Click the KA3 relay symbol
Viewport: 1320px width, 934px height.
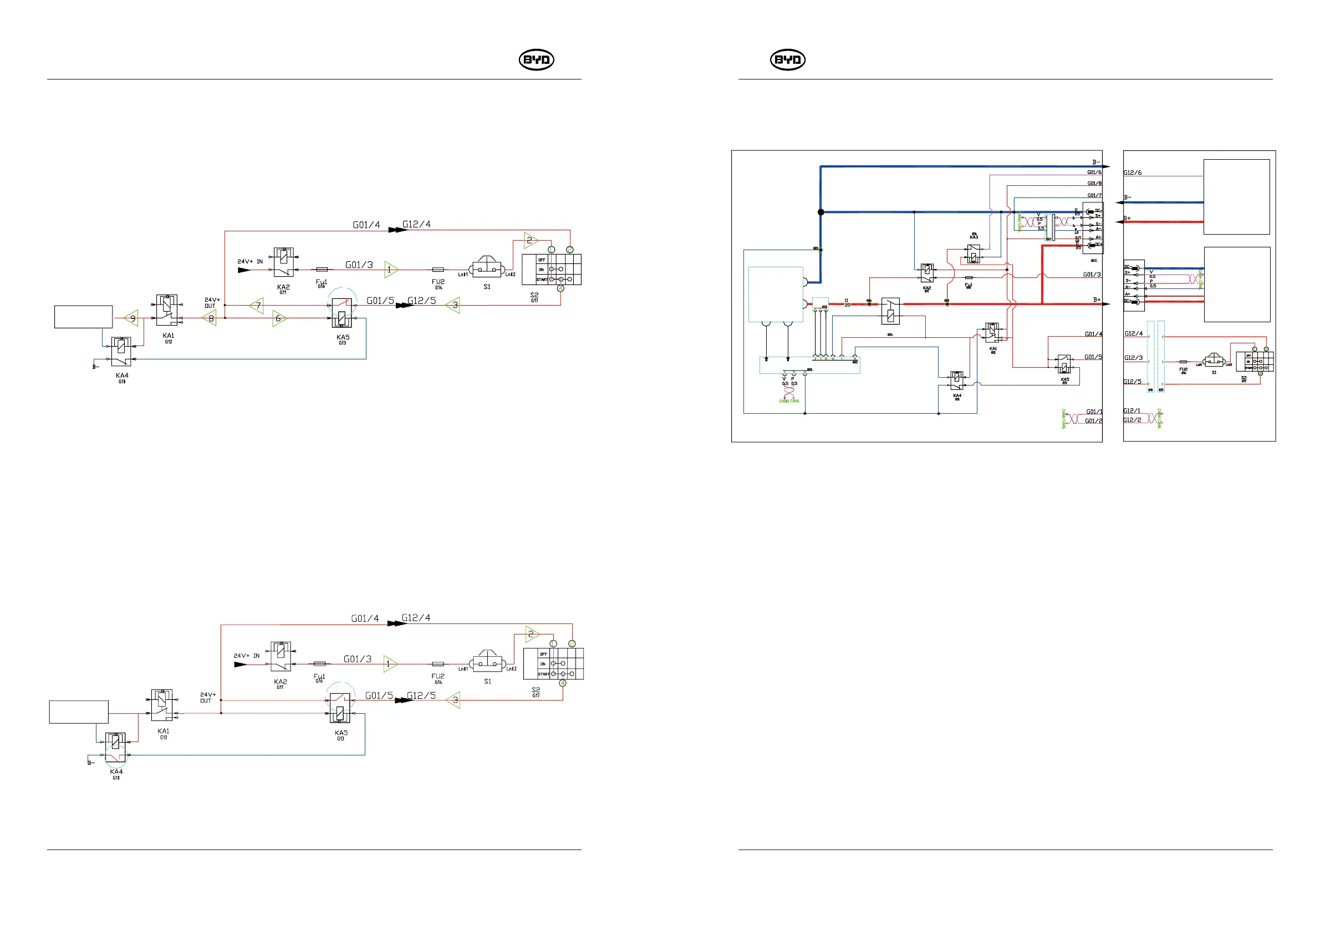974,253
